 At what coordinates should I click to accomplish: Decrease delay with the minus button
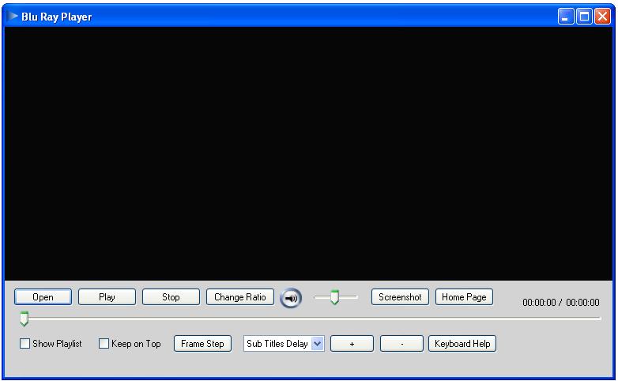point(401,344)
